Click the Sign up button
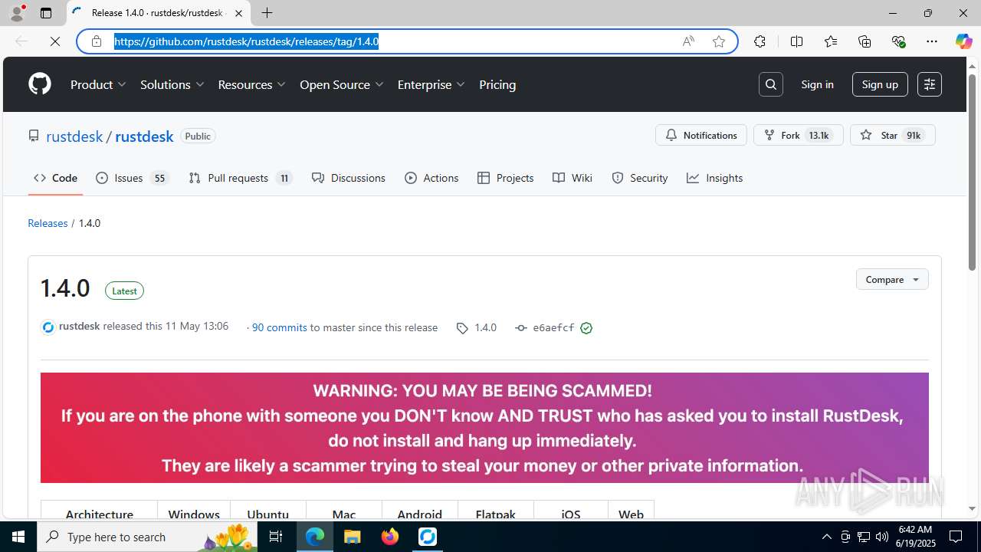The image size is (981, 552). pos(880,84)
